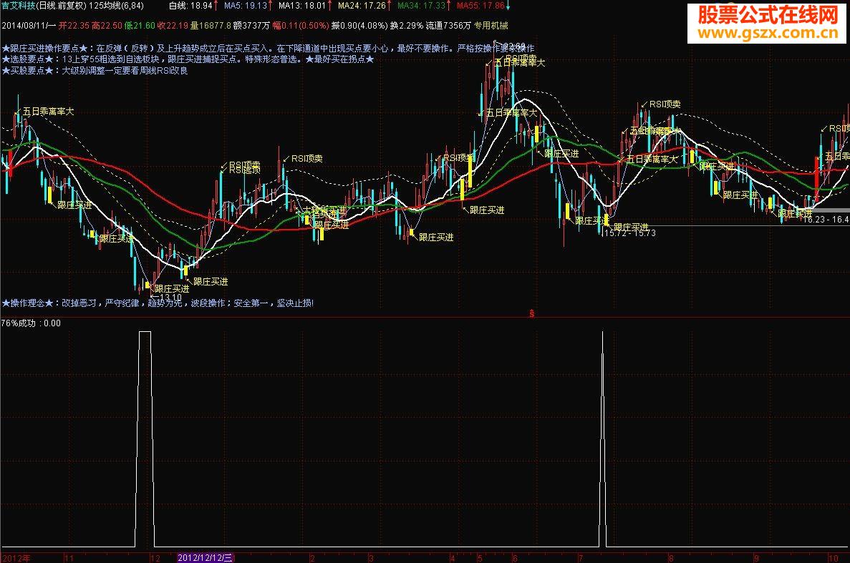Click the turnover rate 换2.29%
Viewport: 850px width, 563px height.
(407, 26)
